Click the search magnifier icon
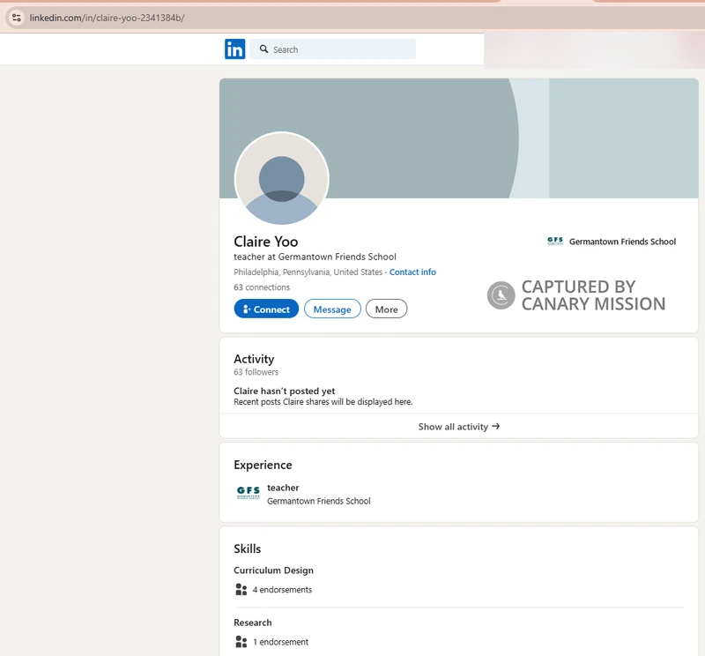The image size is (705, 656). 263,49
